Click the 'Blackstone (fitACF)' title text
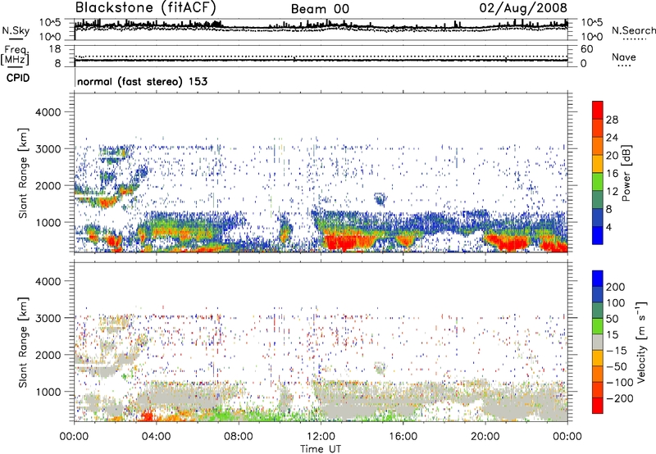 [x=146, y=7]
